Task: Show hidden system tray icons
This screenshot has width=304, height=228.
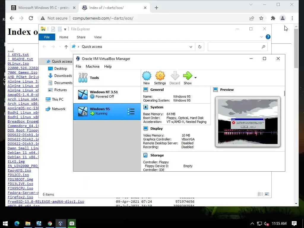Action: [252, 224]
